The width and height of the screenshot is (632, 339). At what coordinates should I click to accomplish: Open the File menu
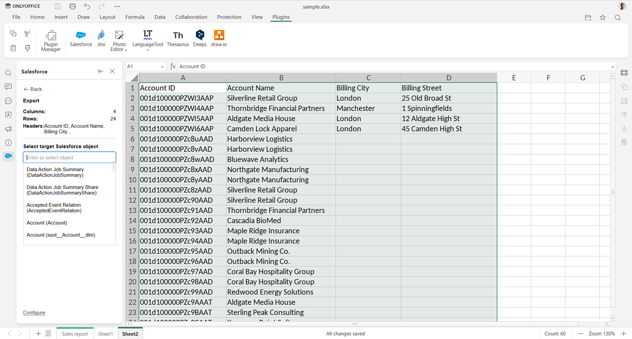point(16,17)
